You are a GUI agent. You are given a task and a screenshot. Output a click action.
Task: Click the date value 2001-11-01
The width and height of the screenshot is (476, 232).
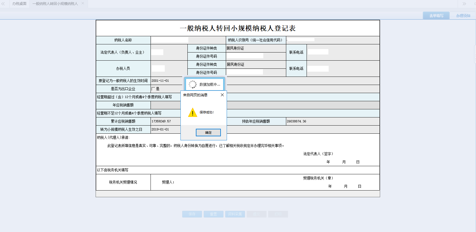click(x=160, y=81)
